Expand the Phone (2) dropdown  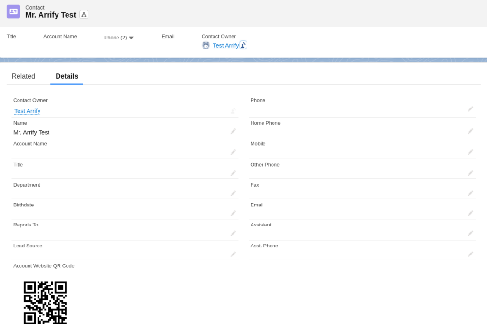(x=131, y=38)
